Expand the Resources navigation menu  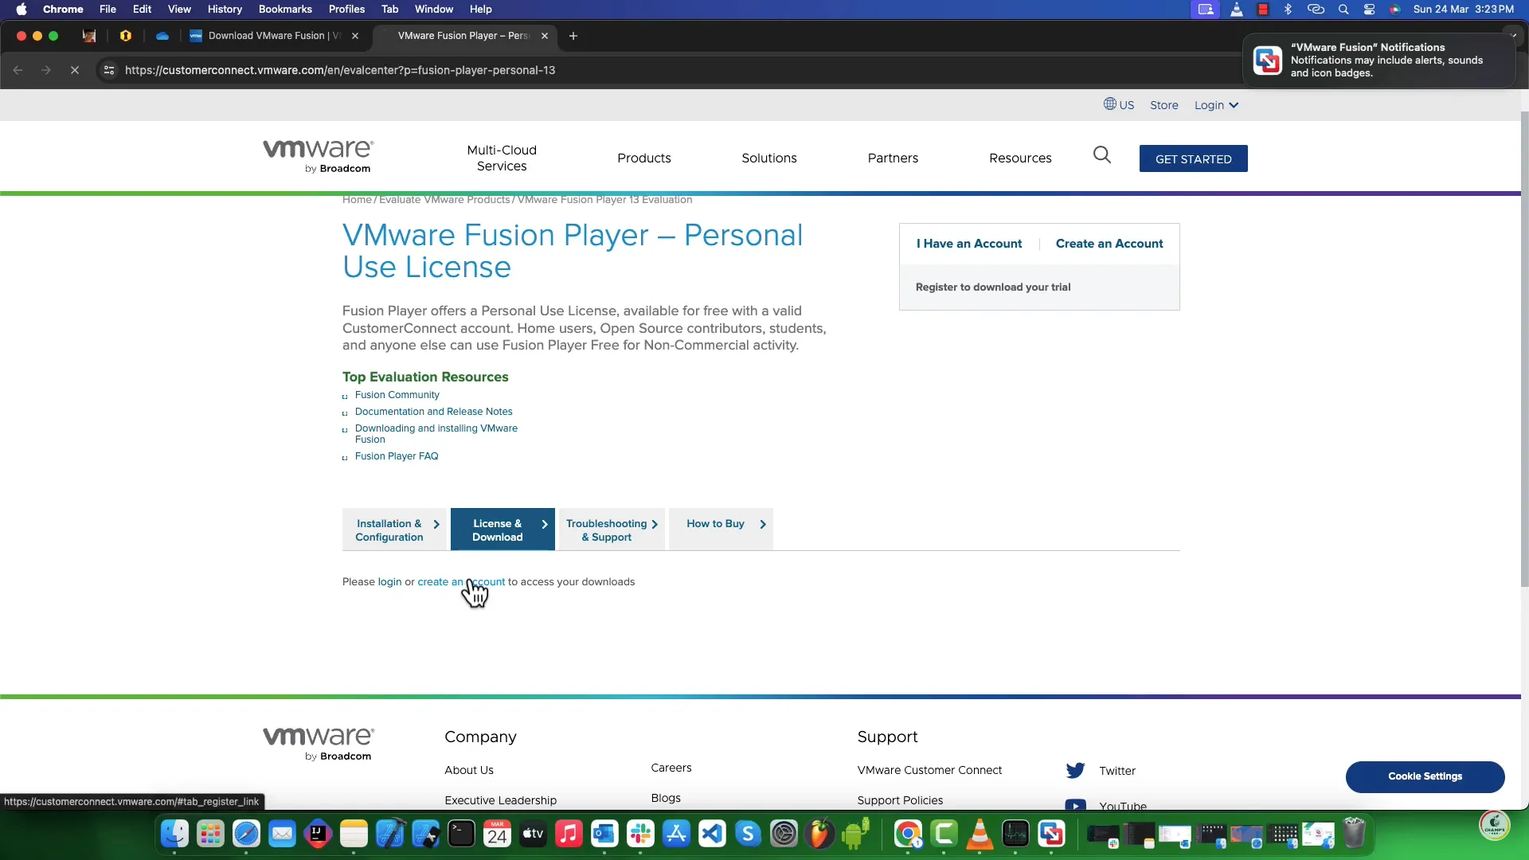point(1020,158)
